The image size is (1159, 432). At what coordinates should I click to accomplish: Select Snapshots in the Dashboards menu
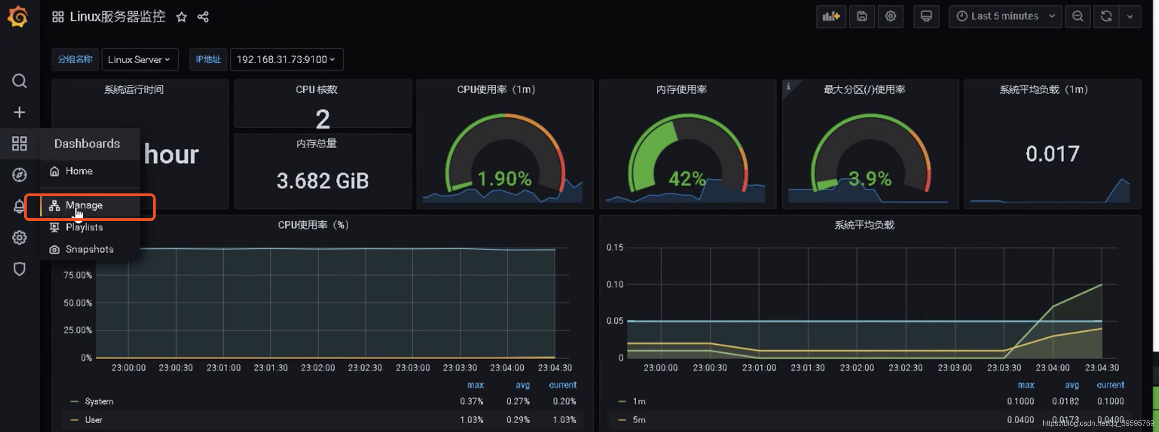89,249
